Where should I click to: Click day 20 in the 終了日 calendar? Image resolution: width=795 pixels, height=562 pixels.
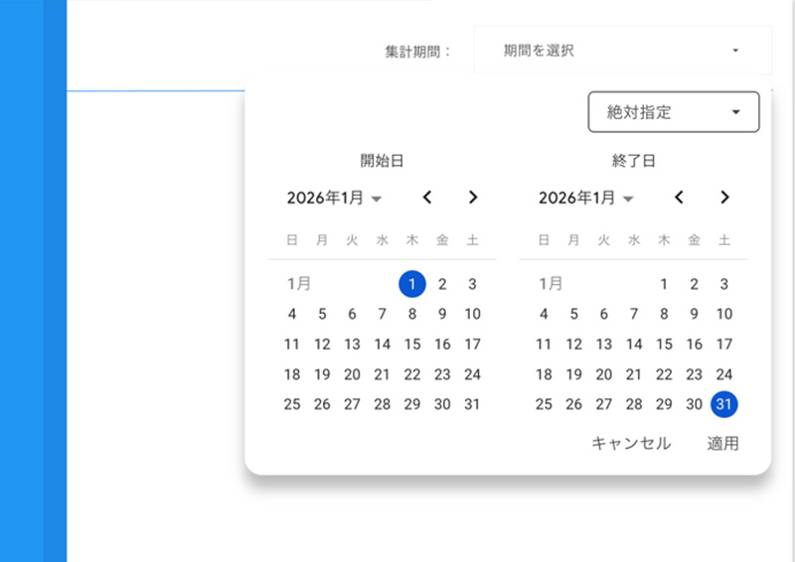[x=603, y=374]
